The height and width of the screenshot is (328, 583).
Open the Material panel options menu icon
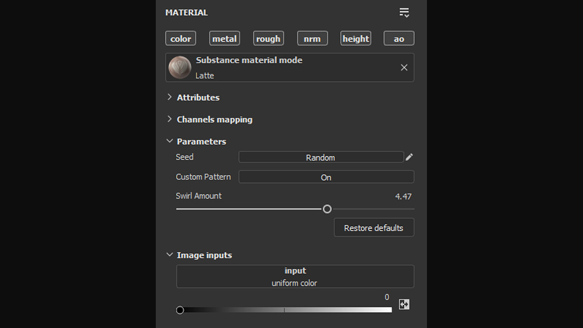(404, 12)
